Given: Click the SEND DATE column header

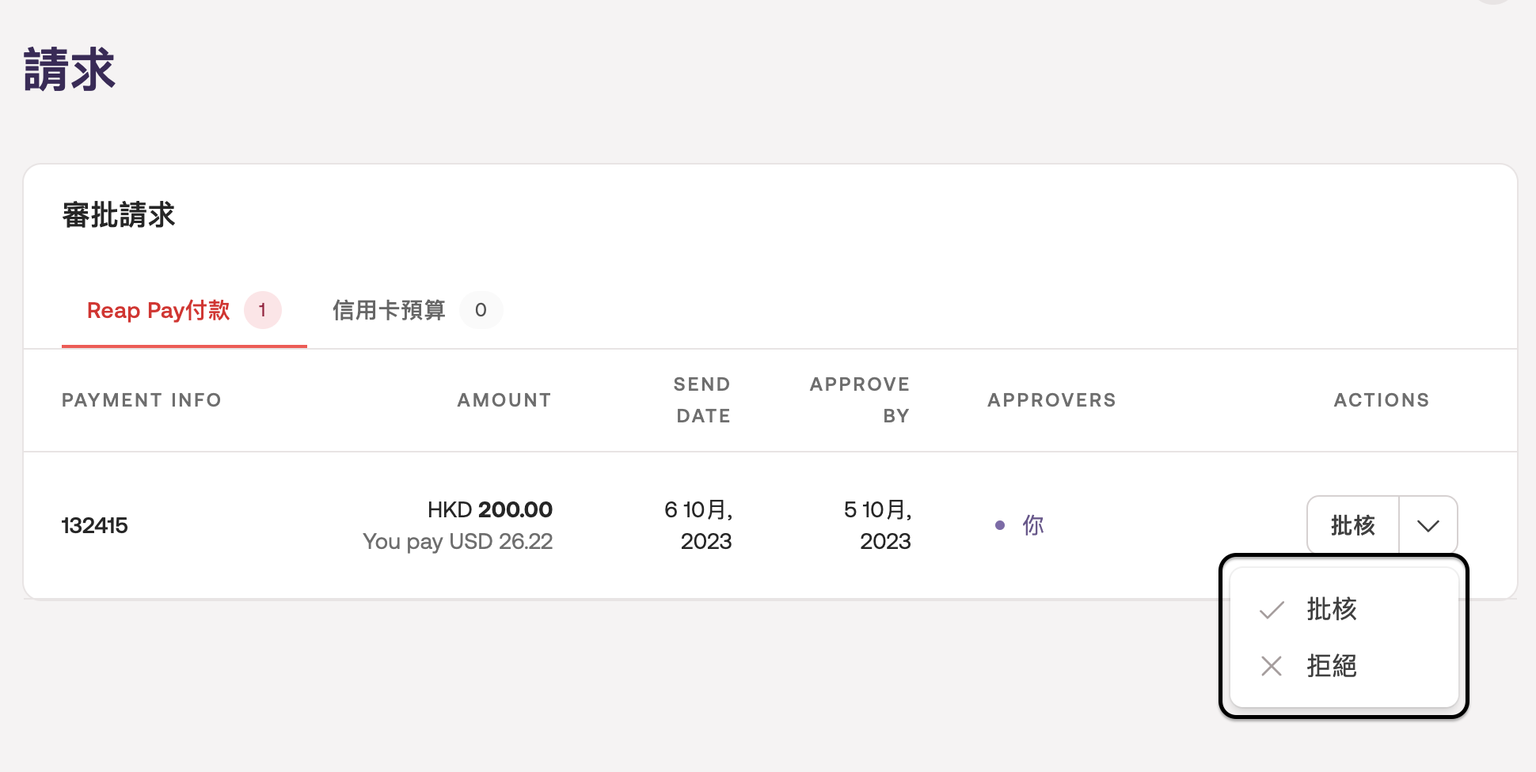Looking at the screenshot, I should (702, 400).
